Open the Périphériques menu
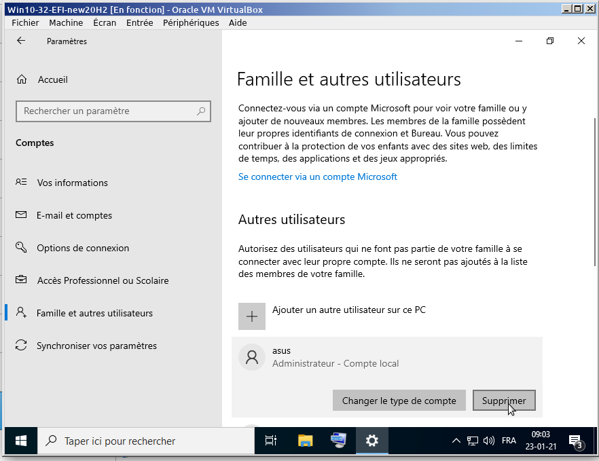The image size is (599, 461). pyautogui.click(x=191, y=22)
